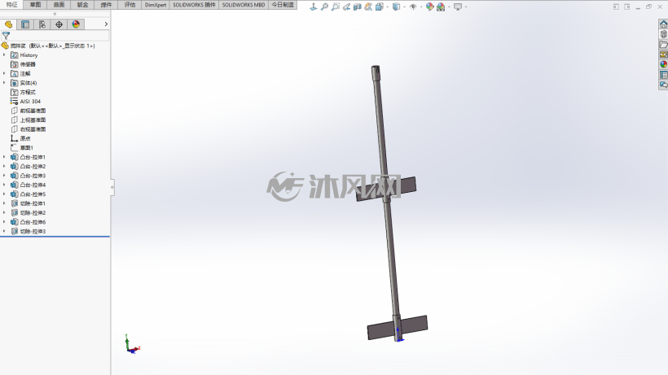The width and height of the screenshot is (668, 375).
Task: Click Zoom to Fit magnifier icon
Action: click(x=324, y=7)
